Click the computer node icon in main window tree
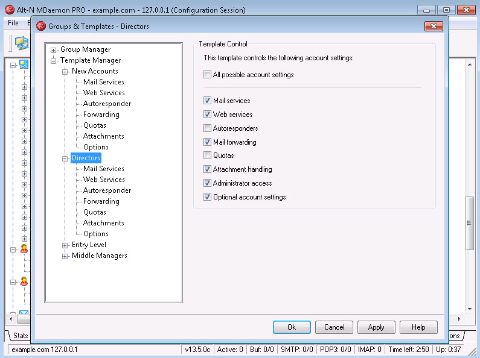 tap(24, 64)
